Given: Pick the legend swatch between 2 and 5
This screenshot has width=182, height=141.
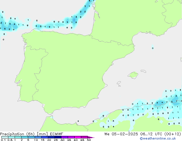Looking at the screenshot, I should (25, 137).
